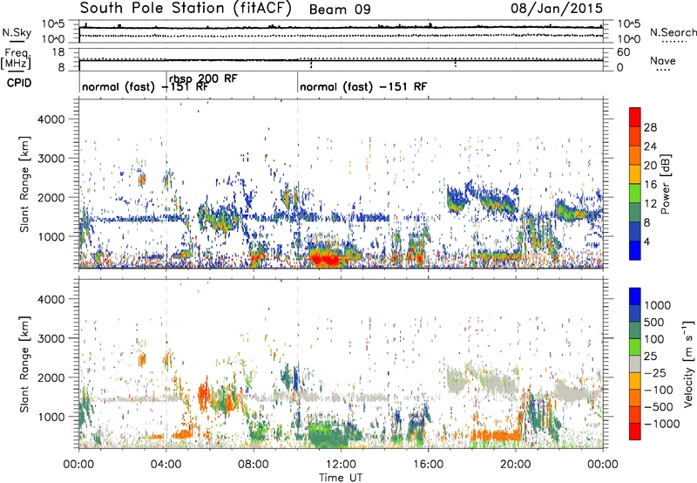
Task: Click the 'CPID' row label
Action: (x=19, y=83)
